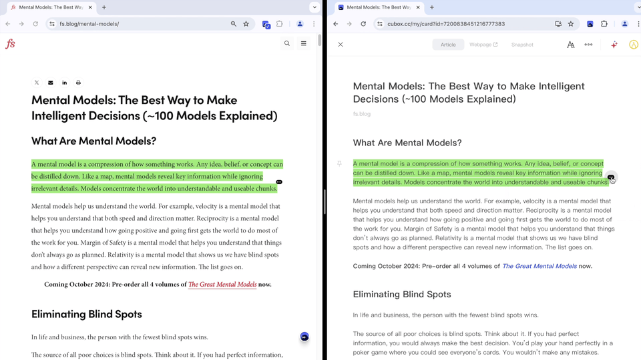The image size is (641, 360).
Task: Open a new tab in the left browser
Action: (104, 7)
